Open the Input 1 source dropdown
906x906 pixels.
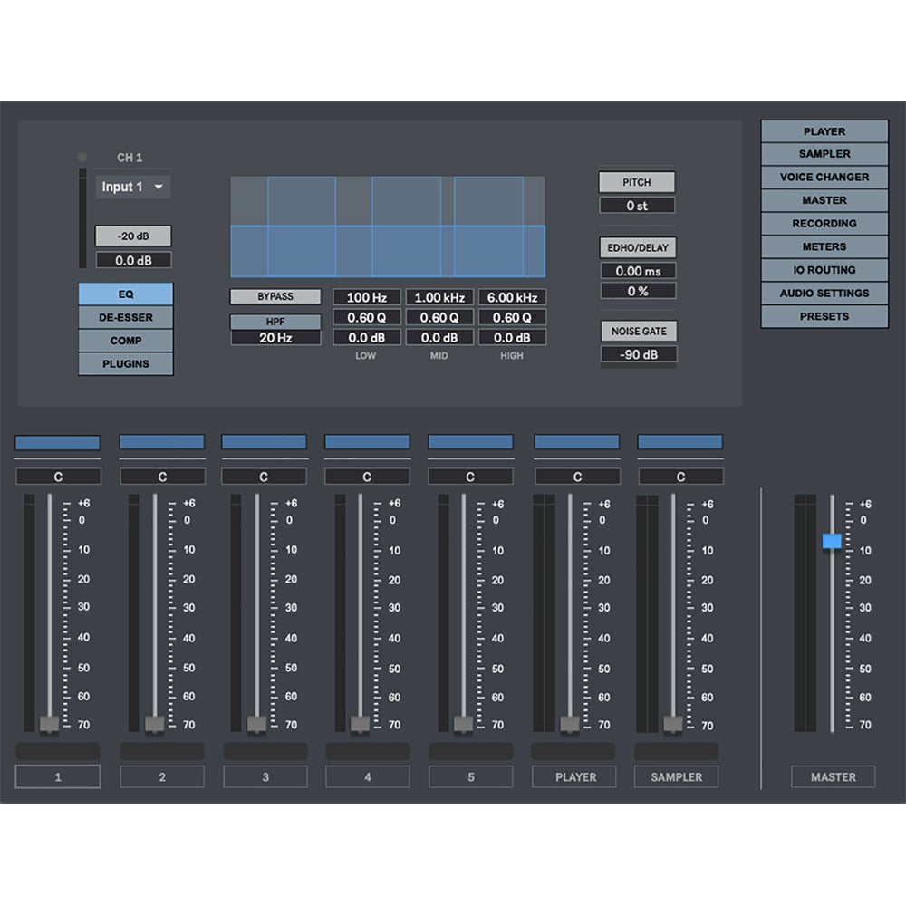133,187
